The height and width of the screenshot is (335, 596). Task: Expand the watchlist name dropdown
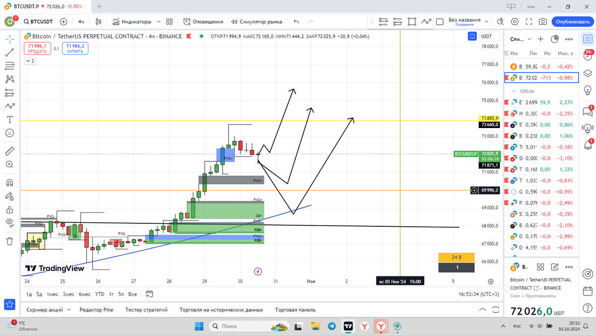[x=529, y=39]
